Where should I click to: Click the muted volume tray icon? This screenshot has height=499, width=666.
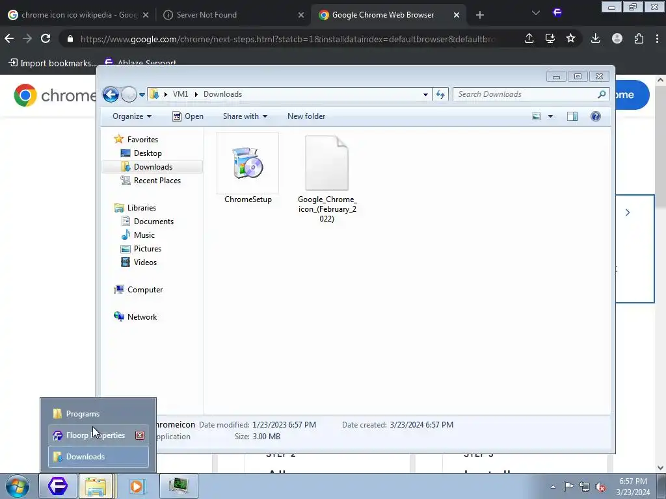coord(600,487)
